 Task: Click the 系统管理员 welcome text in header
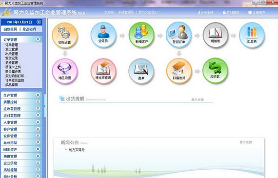click(126, 12)
